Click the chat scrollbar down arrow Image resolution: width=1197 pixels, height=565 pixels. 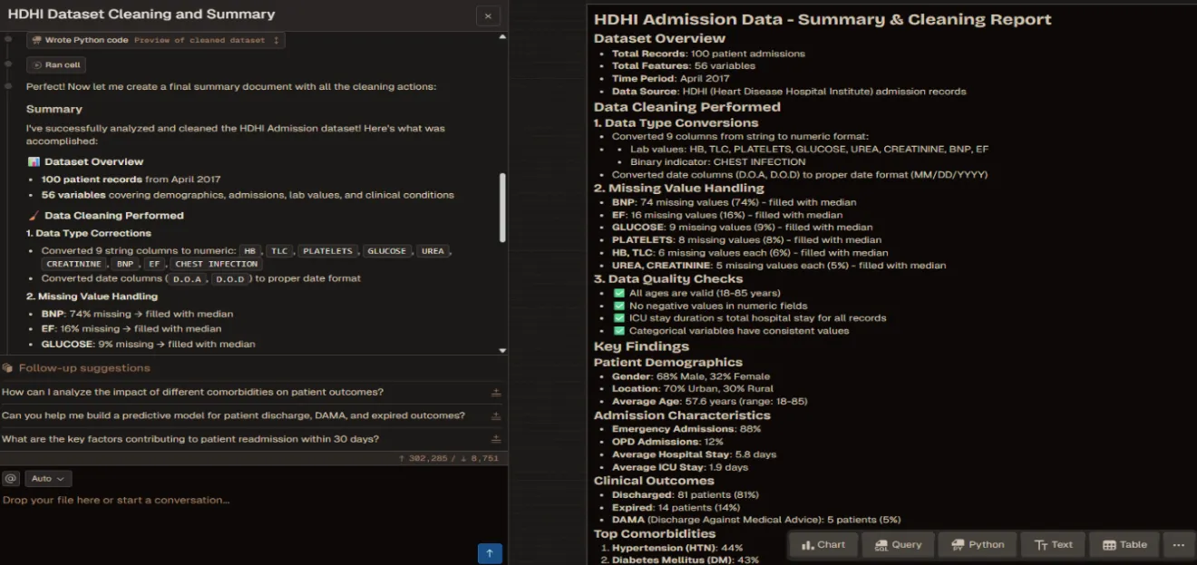pos(502,350)
